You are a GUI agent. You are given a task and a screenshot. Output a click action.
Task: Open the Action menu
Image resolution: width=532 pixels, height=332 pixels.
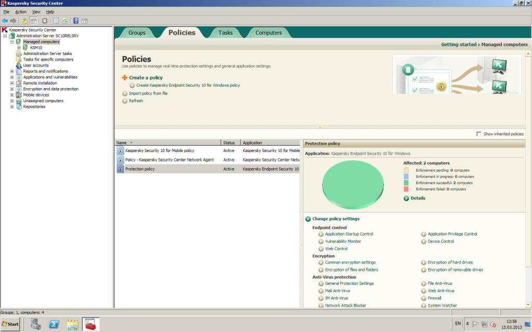pyautogui.click(x=21, y=12)
